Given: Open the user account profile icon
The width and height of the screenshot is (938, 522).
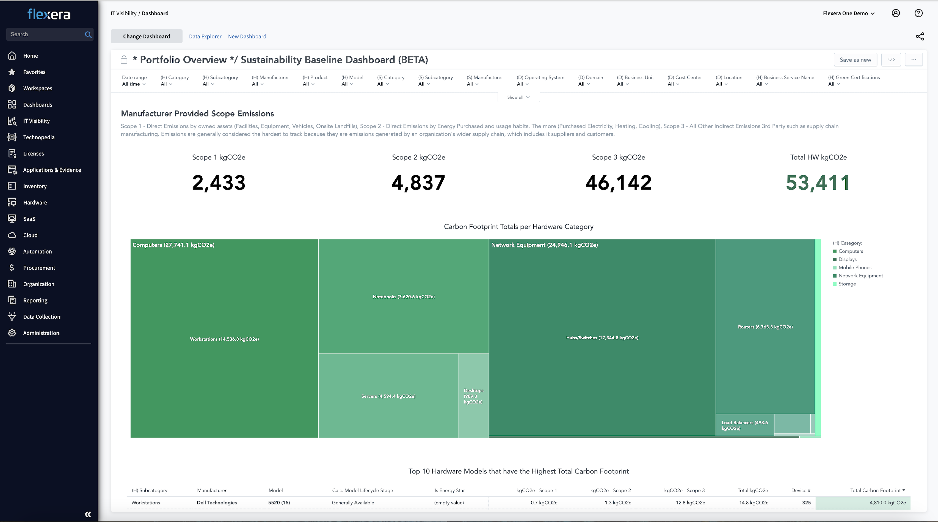Looking at the screenshot, I should coord(896,13).
